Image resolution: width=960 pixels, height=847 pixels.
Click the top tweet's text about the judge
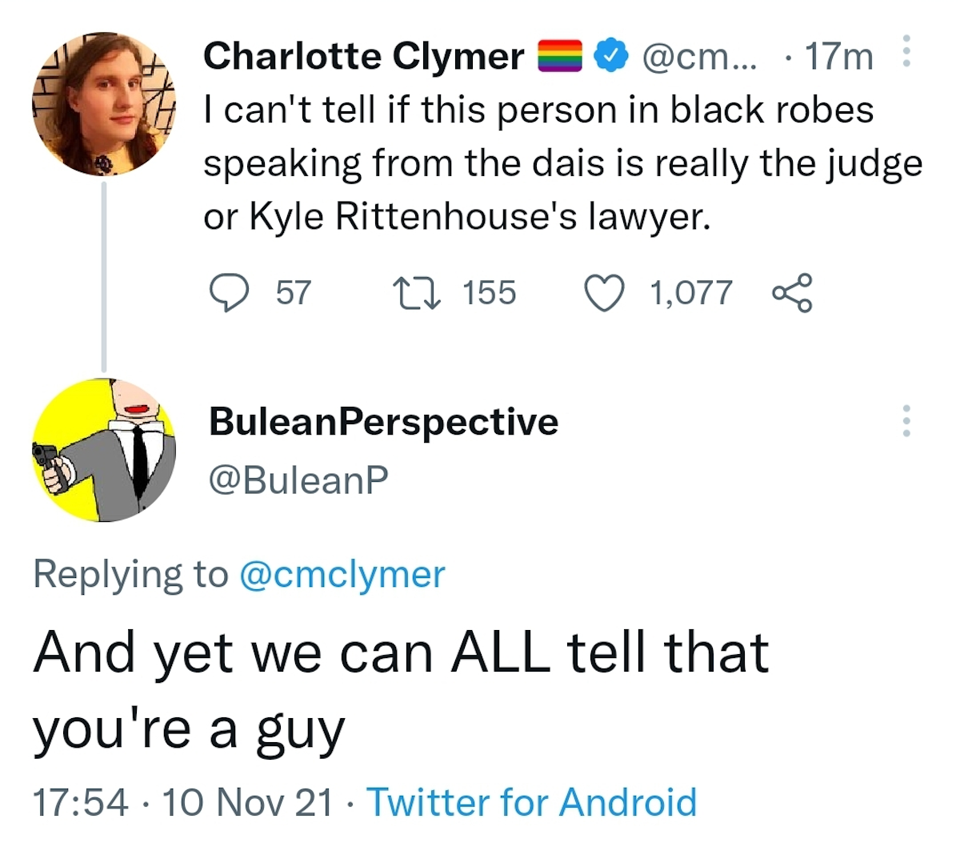[560, 163]
